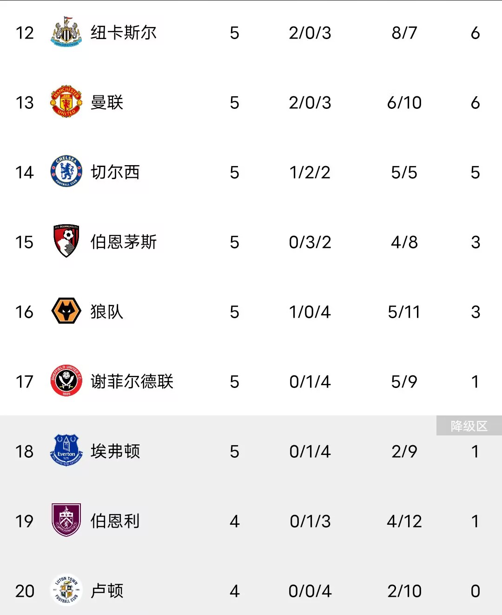The width and height of the screenshot is (502, 615).
Task: Select the 卢顿 team name
Action: [x=107, y=591]
